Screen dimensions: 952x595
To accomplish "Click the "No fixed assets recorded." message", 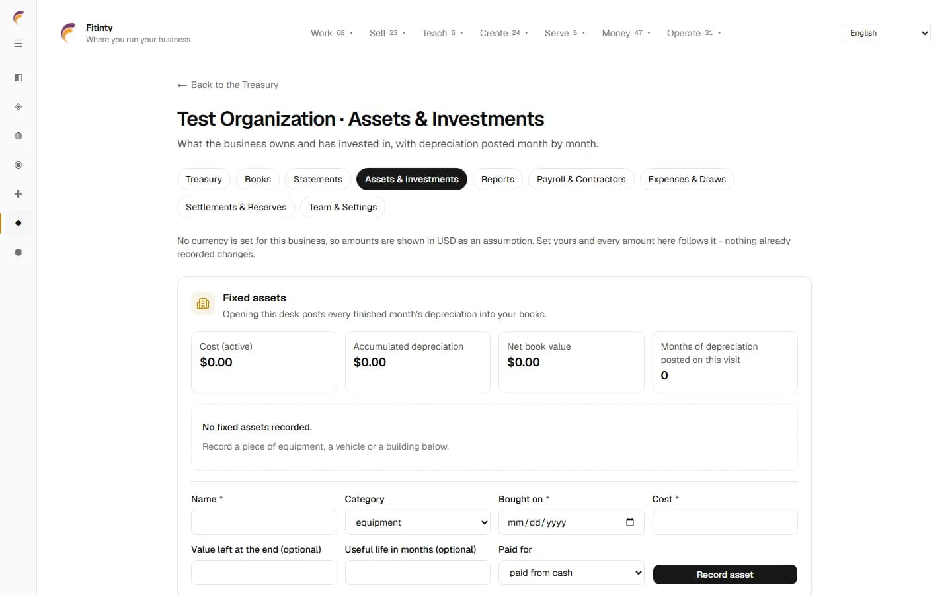I will [257, 427].
